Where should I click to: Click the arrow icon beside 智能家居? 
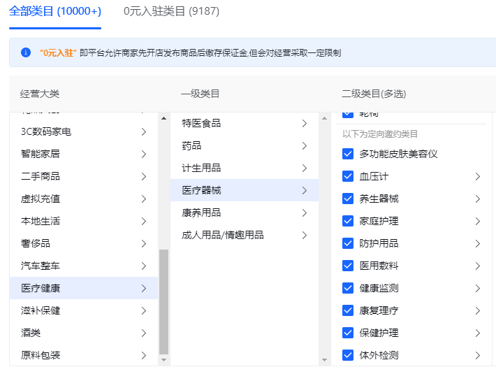click(x=143, y=154)
